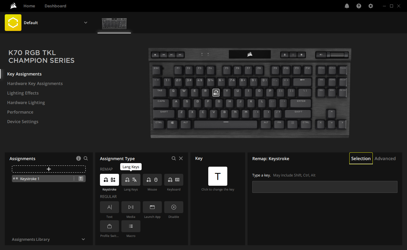Viewport: 407px width, 250px height.
Task: Choose the Lang Keys remap type
Action: tap(131, 180)
